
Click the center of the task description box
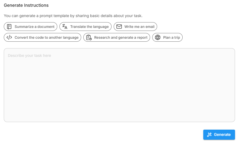point(119,85)
